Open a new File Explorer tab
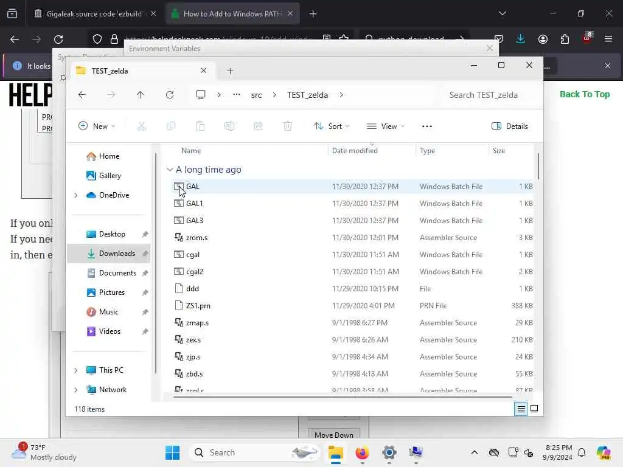Screen dimensions: 623x467 coord(230,71)
